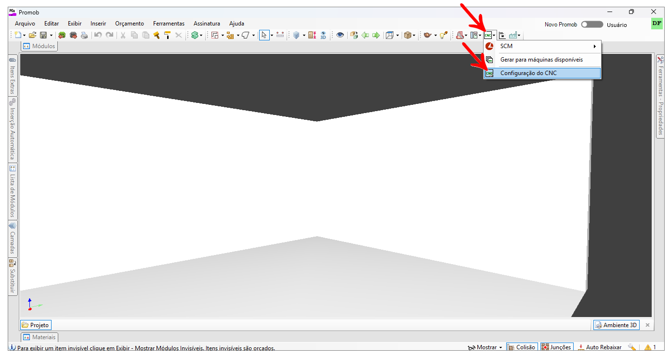Click the New project icon
This screenshot has width=669, height=356.
point(18,35)
